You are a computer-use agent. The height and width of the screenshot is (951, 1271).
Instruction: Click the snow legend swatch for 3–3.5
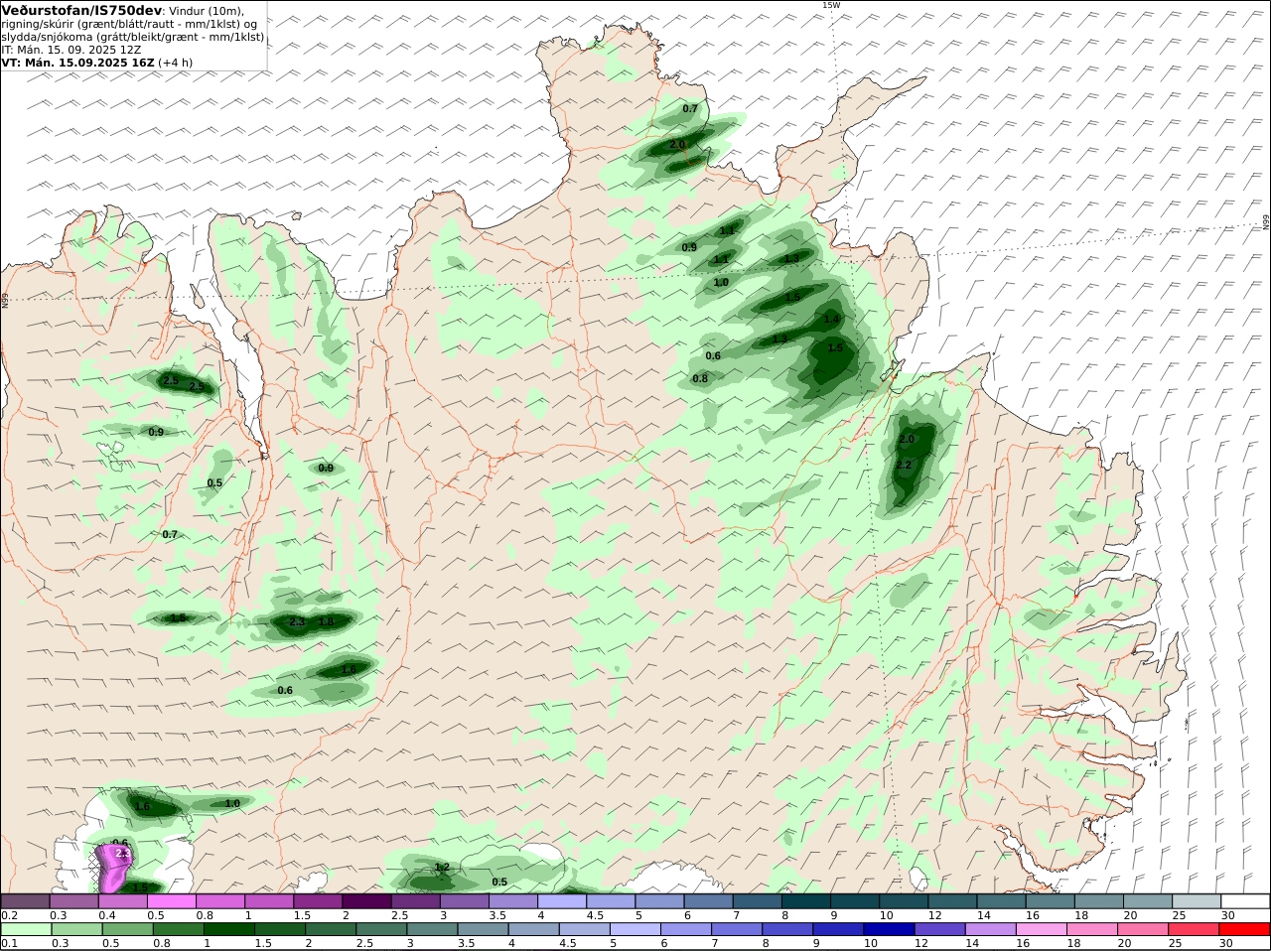(x=464, y=900)
